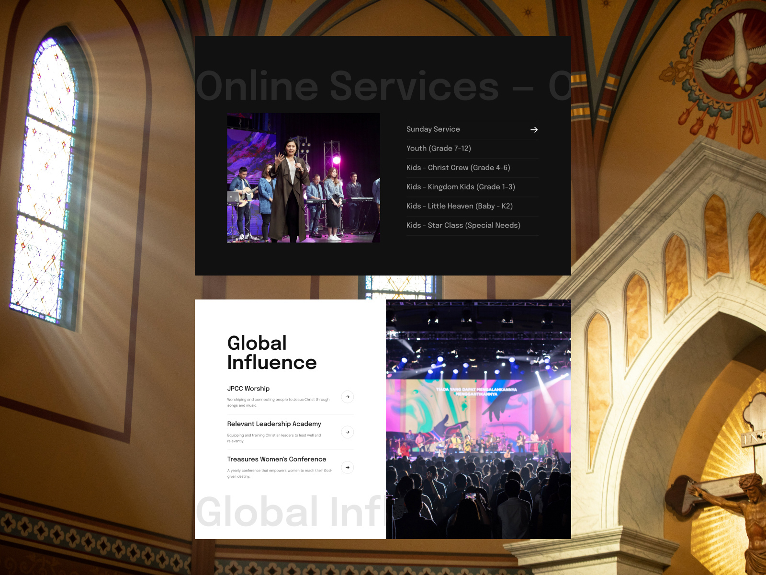Click the arrow button for Relevant Leadership Academy
This screenshot has width=766, height=575.
[x=347, y=432]
